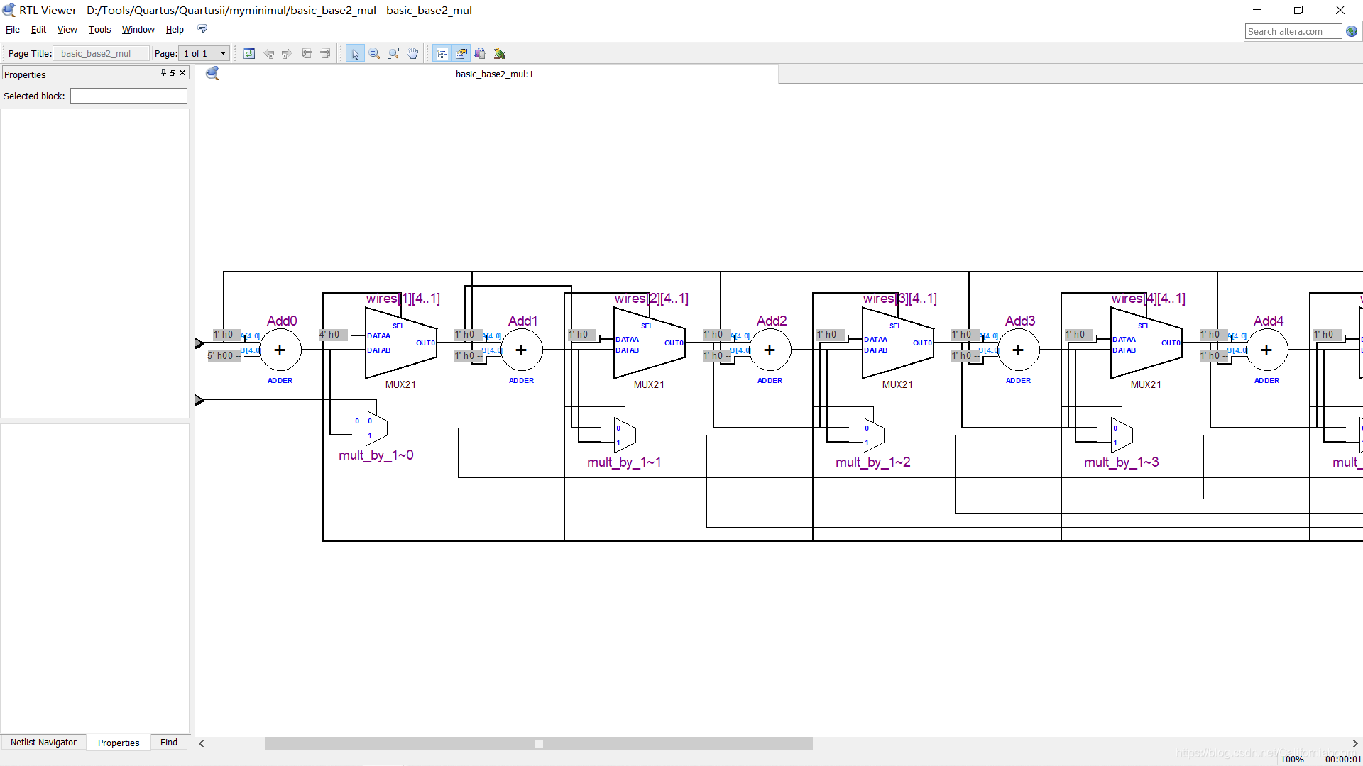Viewport: 1363px width, 766px height.
Task: Switch to the Find tab
Action: tap(169, 743)
